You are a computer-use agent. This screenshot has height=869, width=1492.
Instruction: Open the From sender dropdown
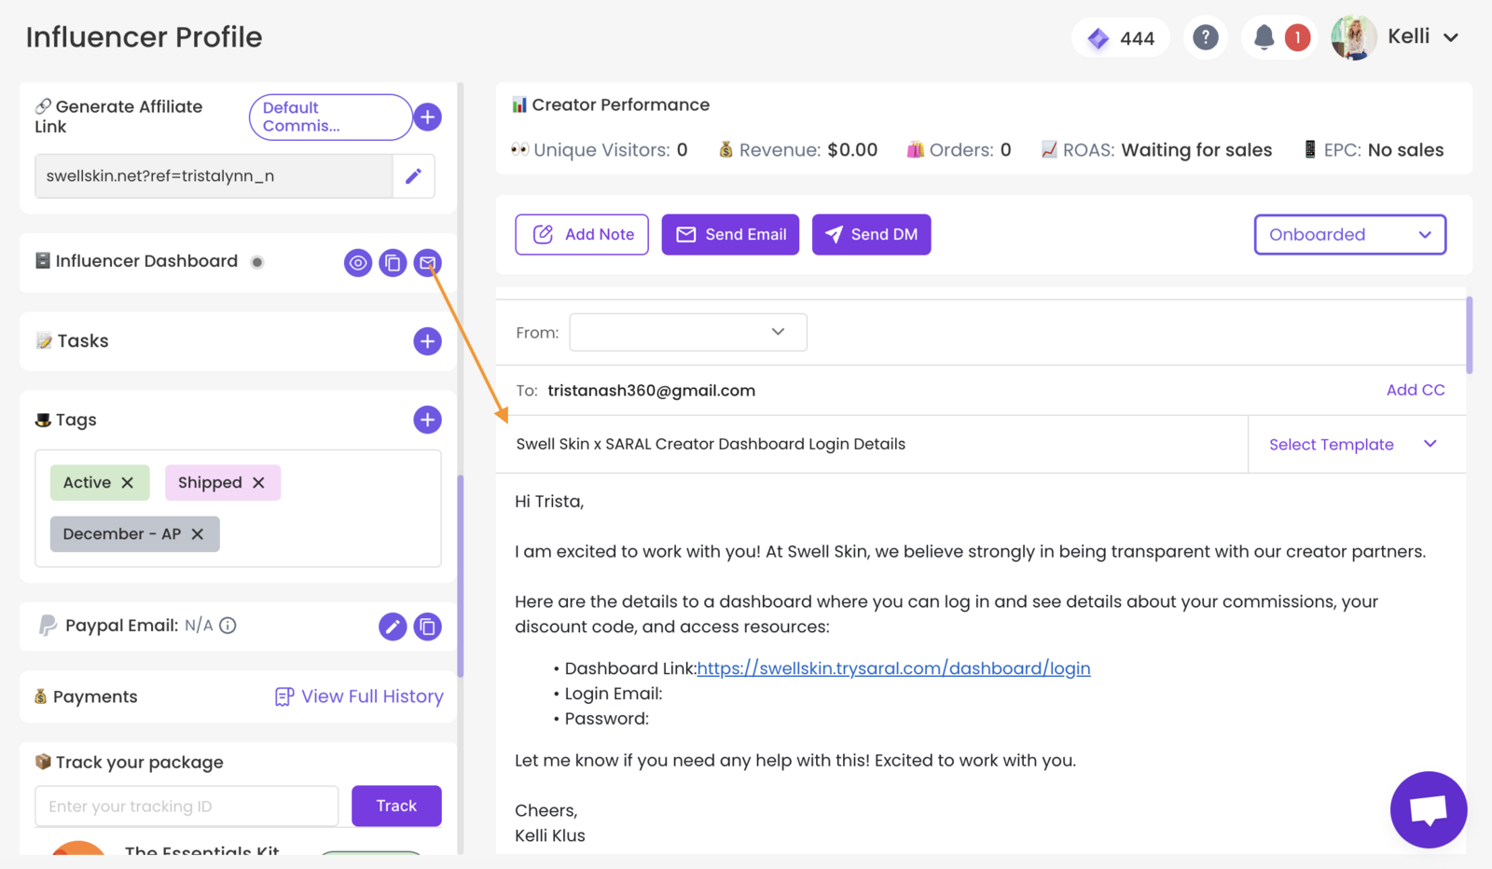tap(688, 332)
